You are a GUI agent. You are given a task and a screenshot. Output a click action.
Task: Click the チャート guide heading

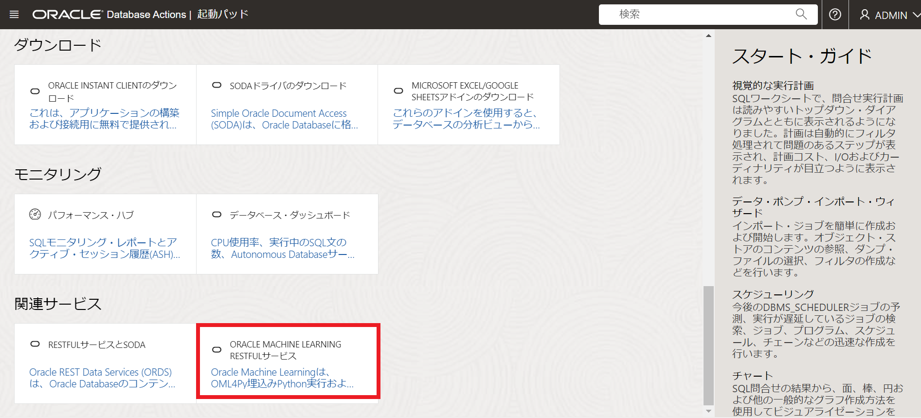click(753, 376)
